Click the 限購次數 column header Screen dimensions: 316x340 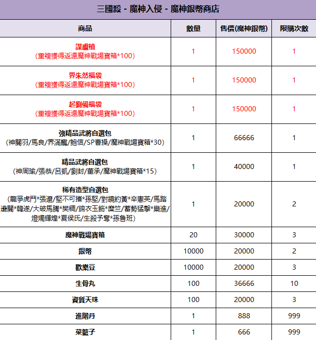pos(294,28)
